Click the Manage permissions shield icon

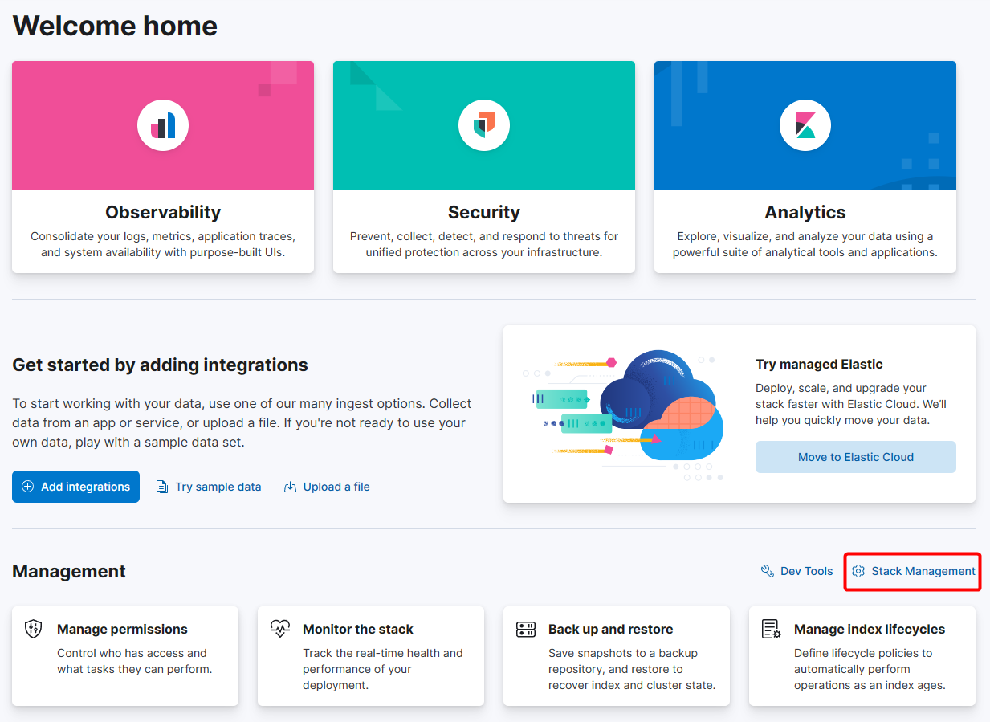pos(35,629)
